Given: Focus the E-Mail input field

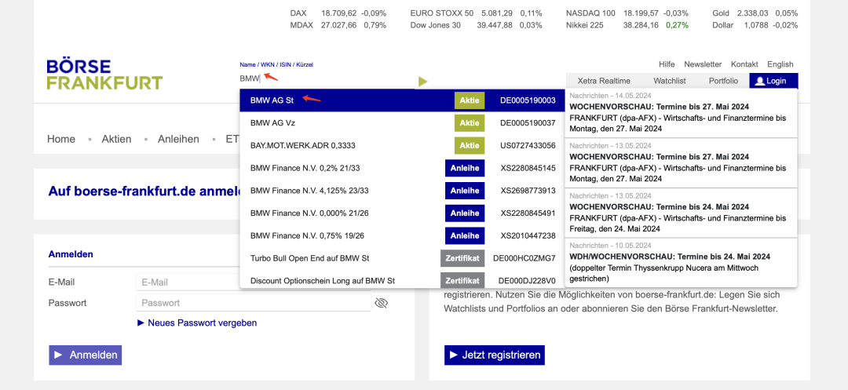Looking at the screenshot, I should point(188,282).
